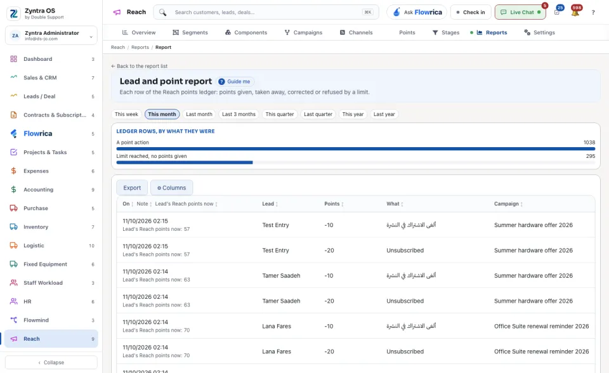Select the This year filter
The height and width of the screenshot is (373, 609).
point(353,114)
